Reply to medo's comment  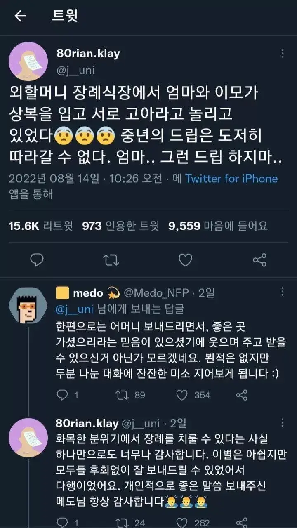62,395
